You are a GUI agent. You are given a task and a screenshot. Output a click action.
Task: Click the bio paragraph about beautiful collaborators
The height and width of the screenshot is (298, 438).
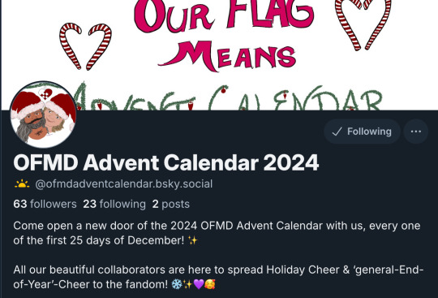(219, 277)
